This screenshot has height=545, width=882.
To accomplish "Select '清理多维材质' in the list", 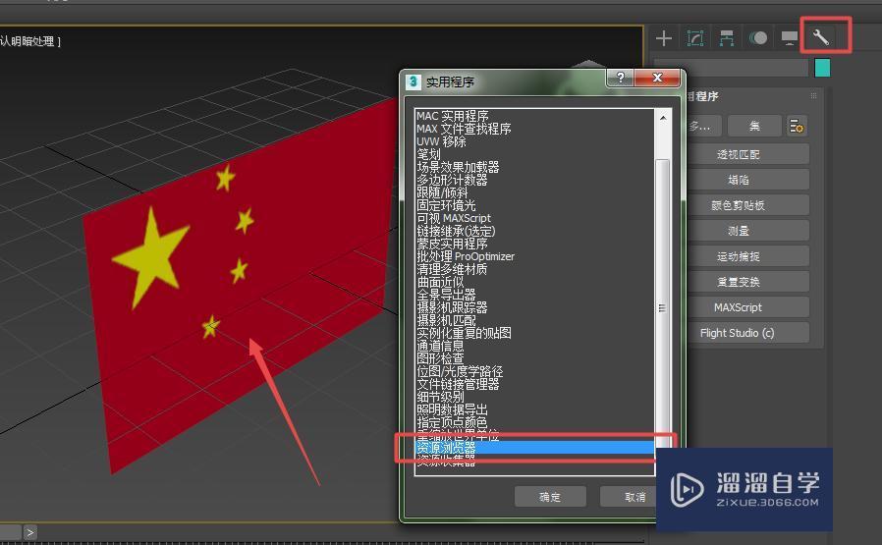I will click(x=452, y=269).
